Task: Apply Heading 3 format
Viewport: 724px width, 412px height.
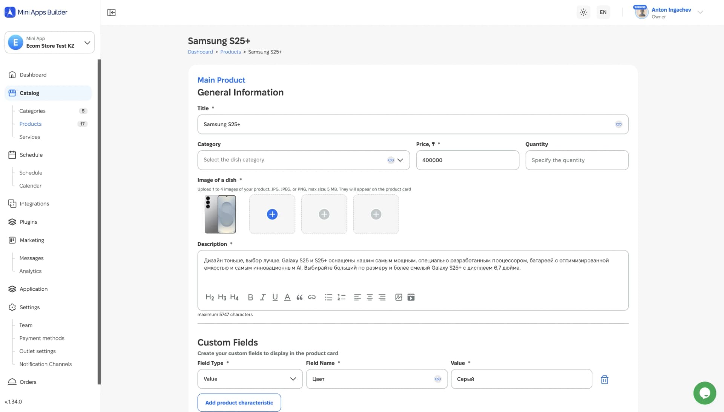Action: coord(222,297)
